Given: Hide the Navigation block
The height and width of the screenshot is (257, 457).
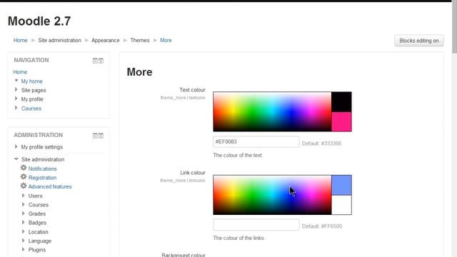Looking at the screenshot, I should tap(95, 61).
